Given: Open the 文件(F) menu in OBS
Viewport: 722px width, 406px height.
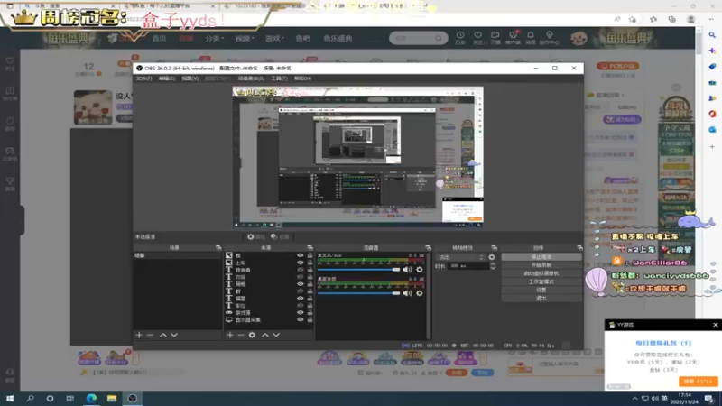Looking at the screenshot, I should pyautogui.click(x=143, y=78).
